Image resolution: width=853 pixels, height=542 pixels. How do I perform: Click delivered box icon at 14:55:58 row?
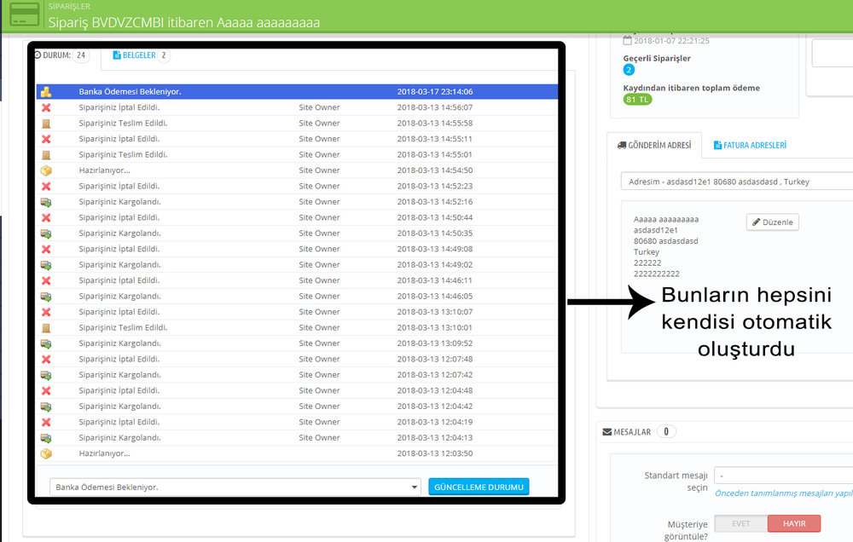click(46, 124)
